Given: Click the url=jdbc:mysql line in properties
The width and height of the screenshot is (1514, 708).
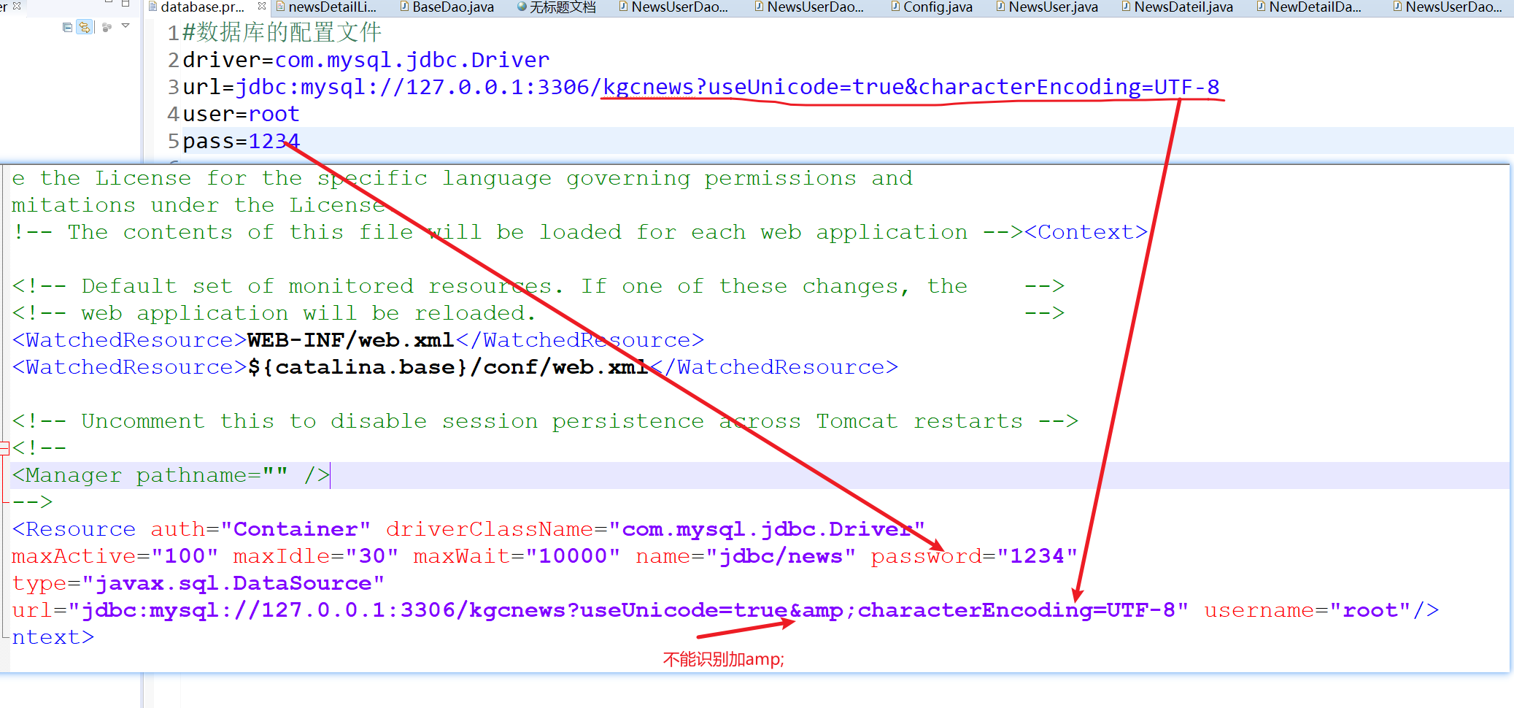Looking at the screenshot, I should click(x=700, y=87).
